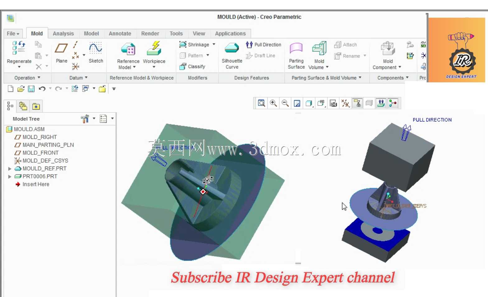The height and width of the screenshot is (297, 488).
Task: Open the Render tab
Action: click(x=150, y=34)
